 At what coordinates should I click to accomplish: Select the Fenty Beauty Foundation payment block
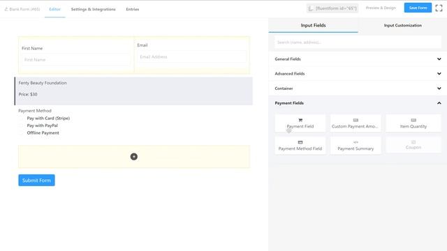point(133,91)
